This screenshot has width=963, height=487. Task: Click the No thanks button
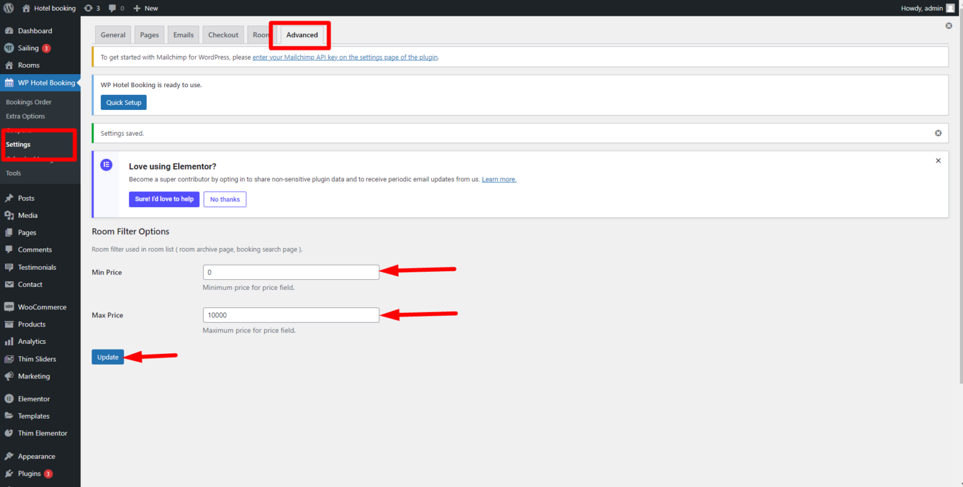(x=224, y=199)
